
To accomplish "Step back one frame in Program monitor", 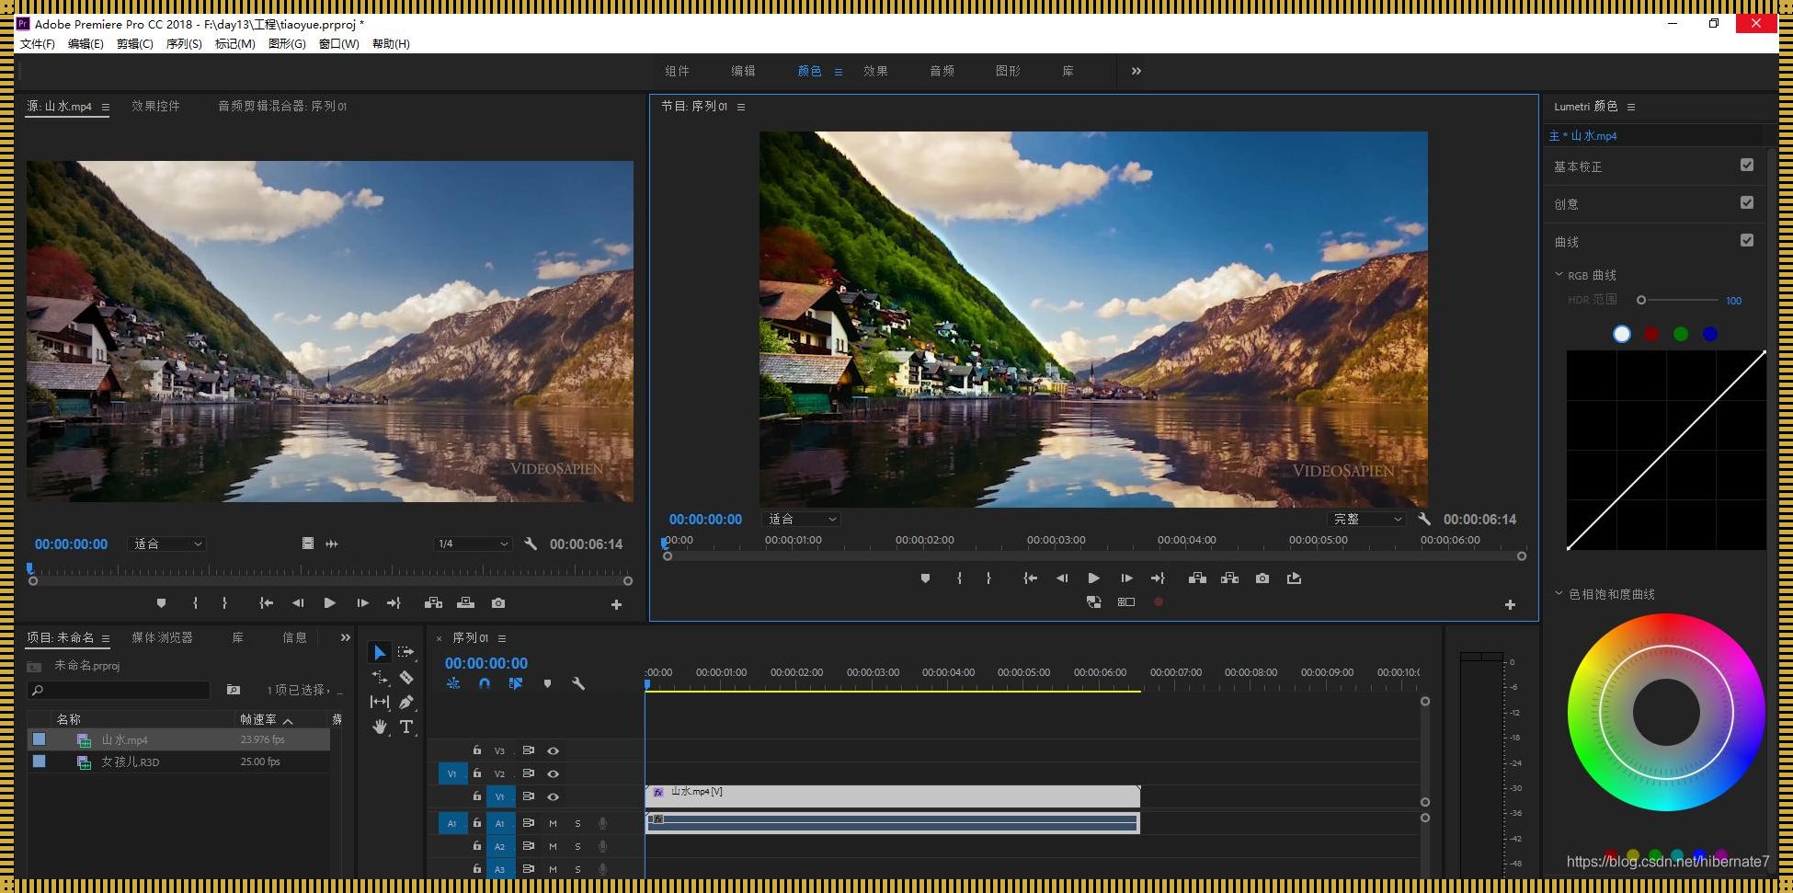I will 1061,578.
